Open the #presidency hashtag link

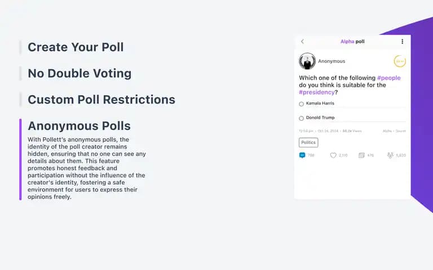point(317,92)
